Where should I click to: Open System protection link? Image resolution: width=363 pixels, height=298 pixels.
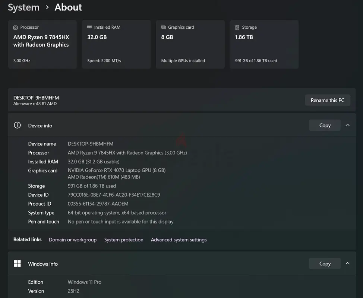(x=124, y=240)
